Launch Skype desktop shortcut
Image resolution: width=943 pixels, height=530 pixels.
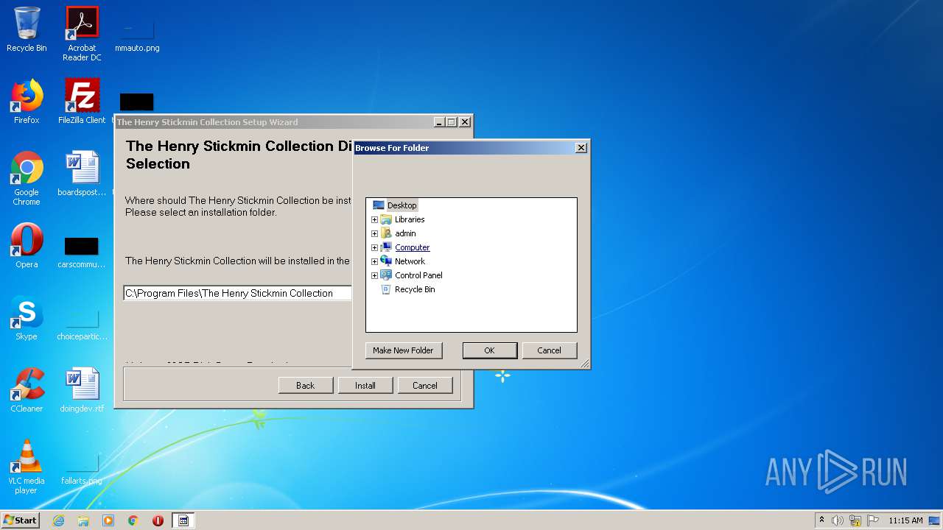coord(27,318)
